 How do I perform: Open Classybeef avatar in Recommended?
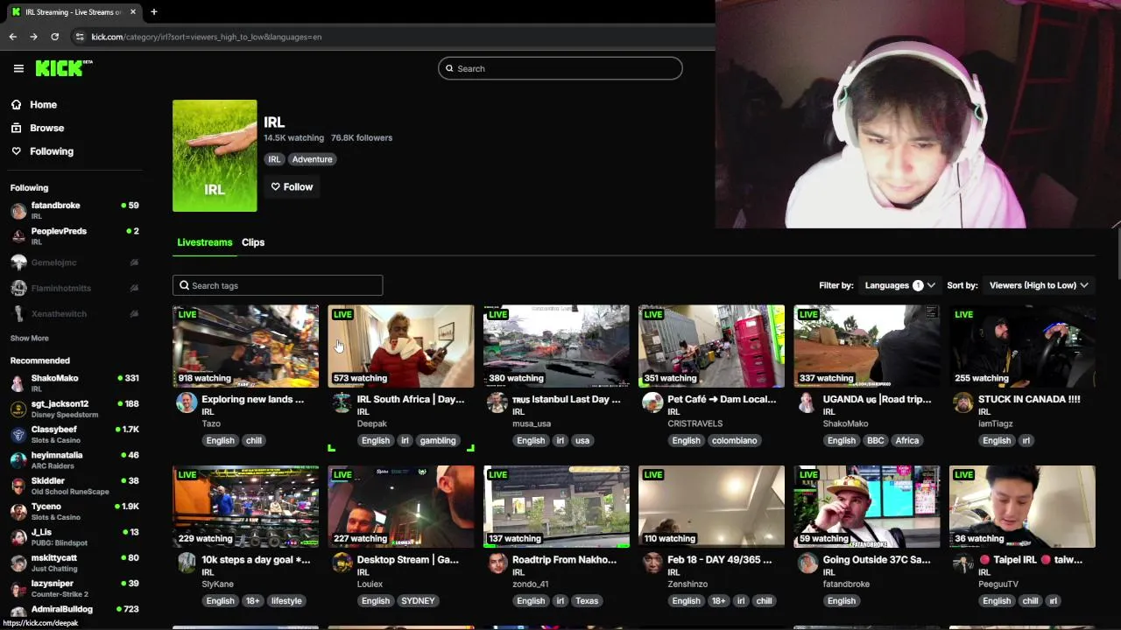tap(18, 435)
